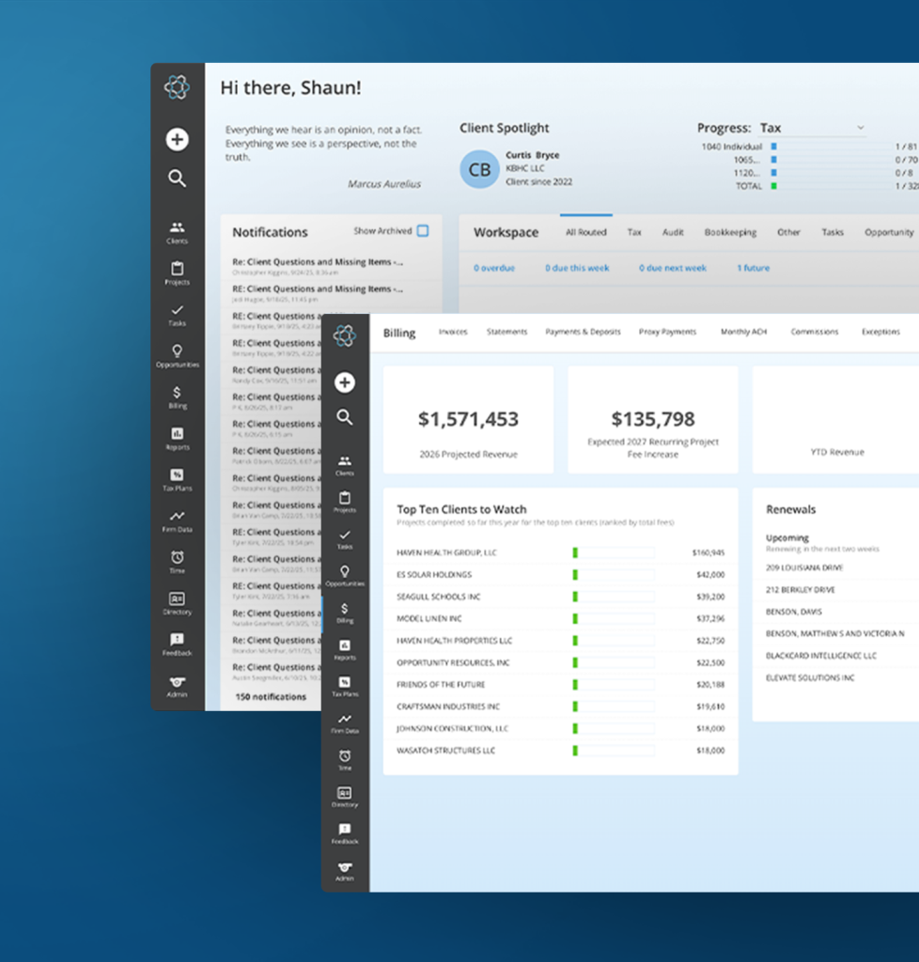This screenshot has height=962, width=919.
Task: Click the '0 due this week' link
Action: 577,268
